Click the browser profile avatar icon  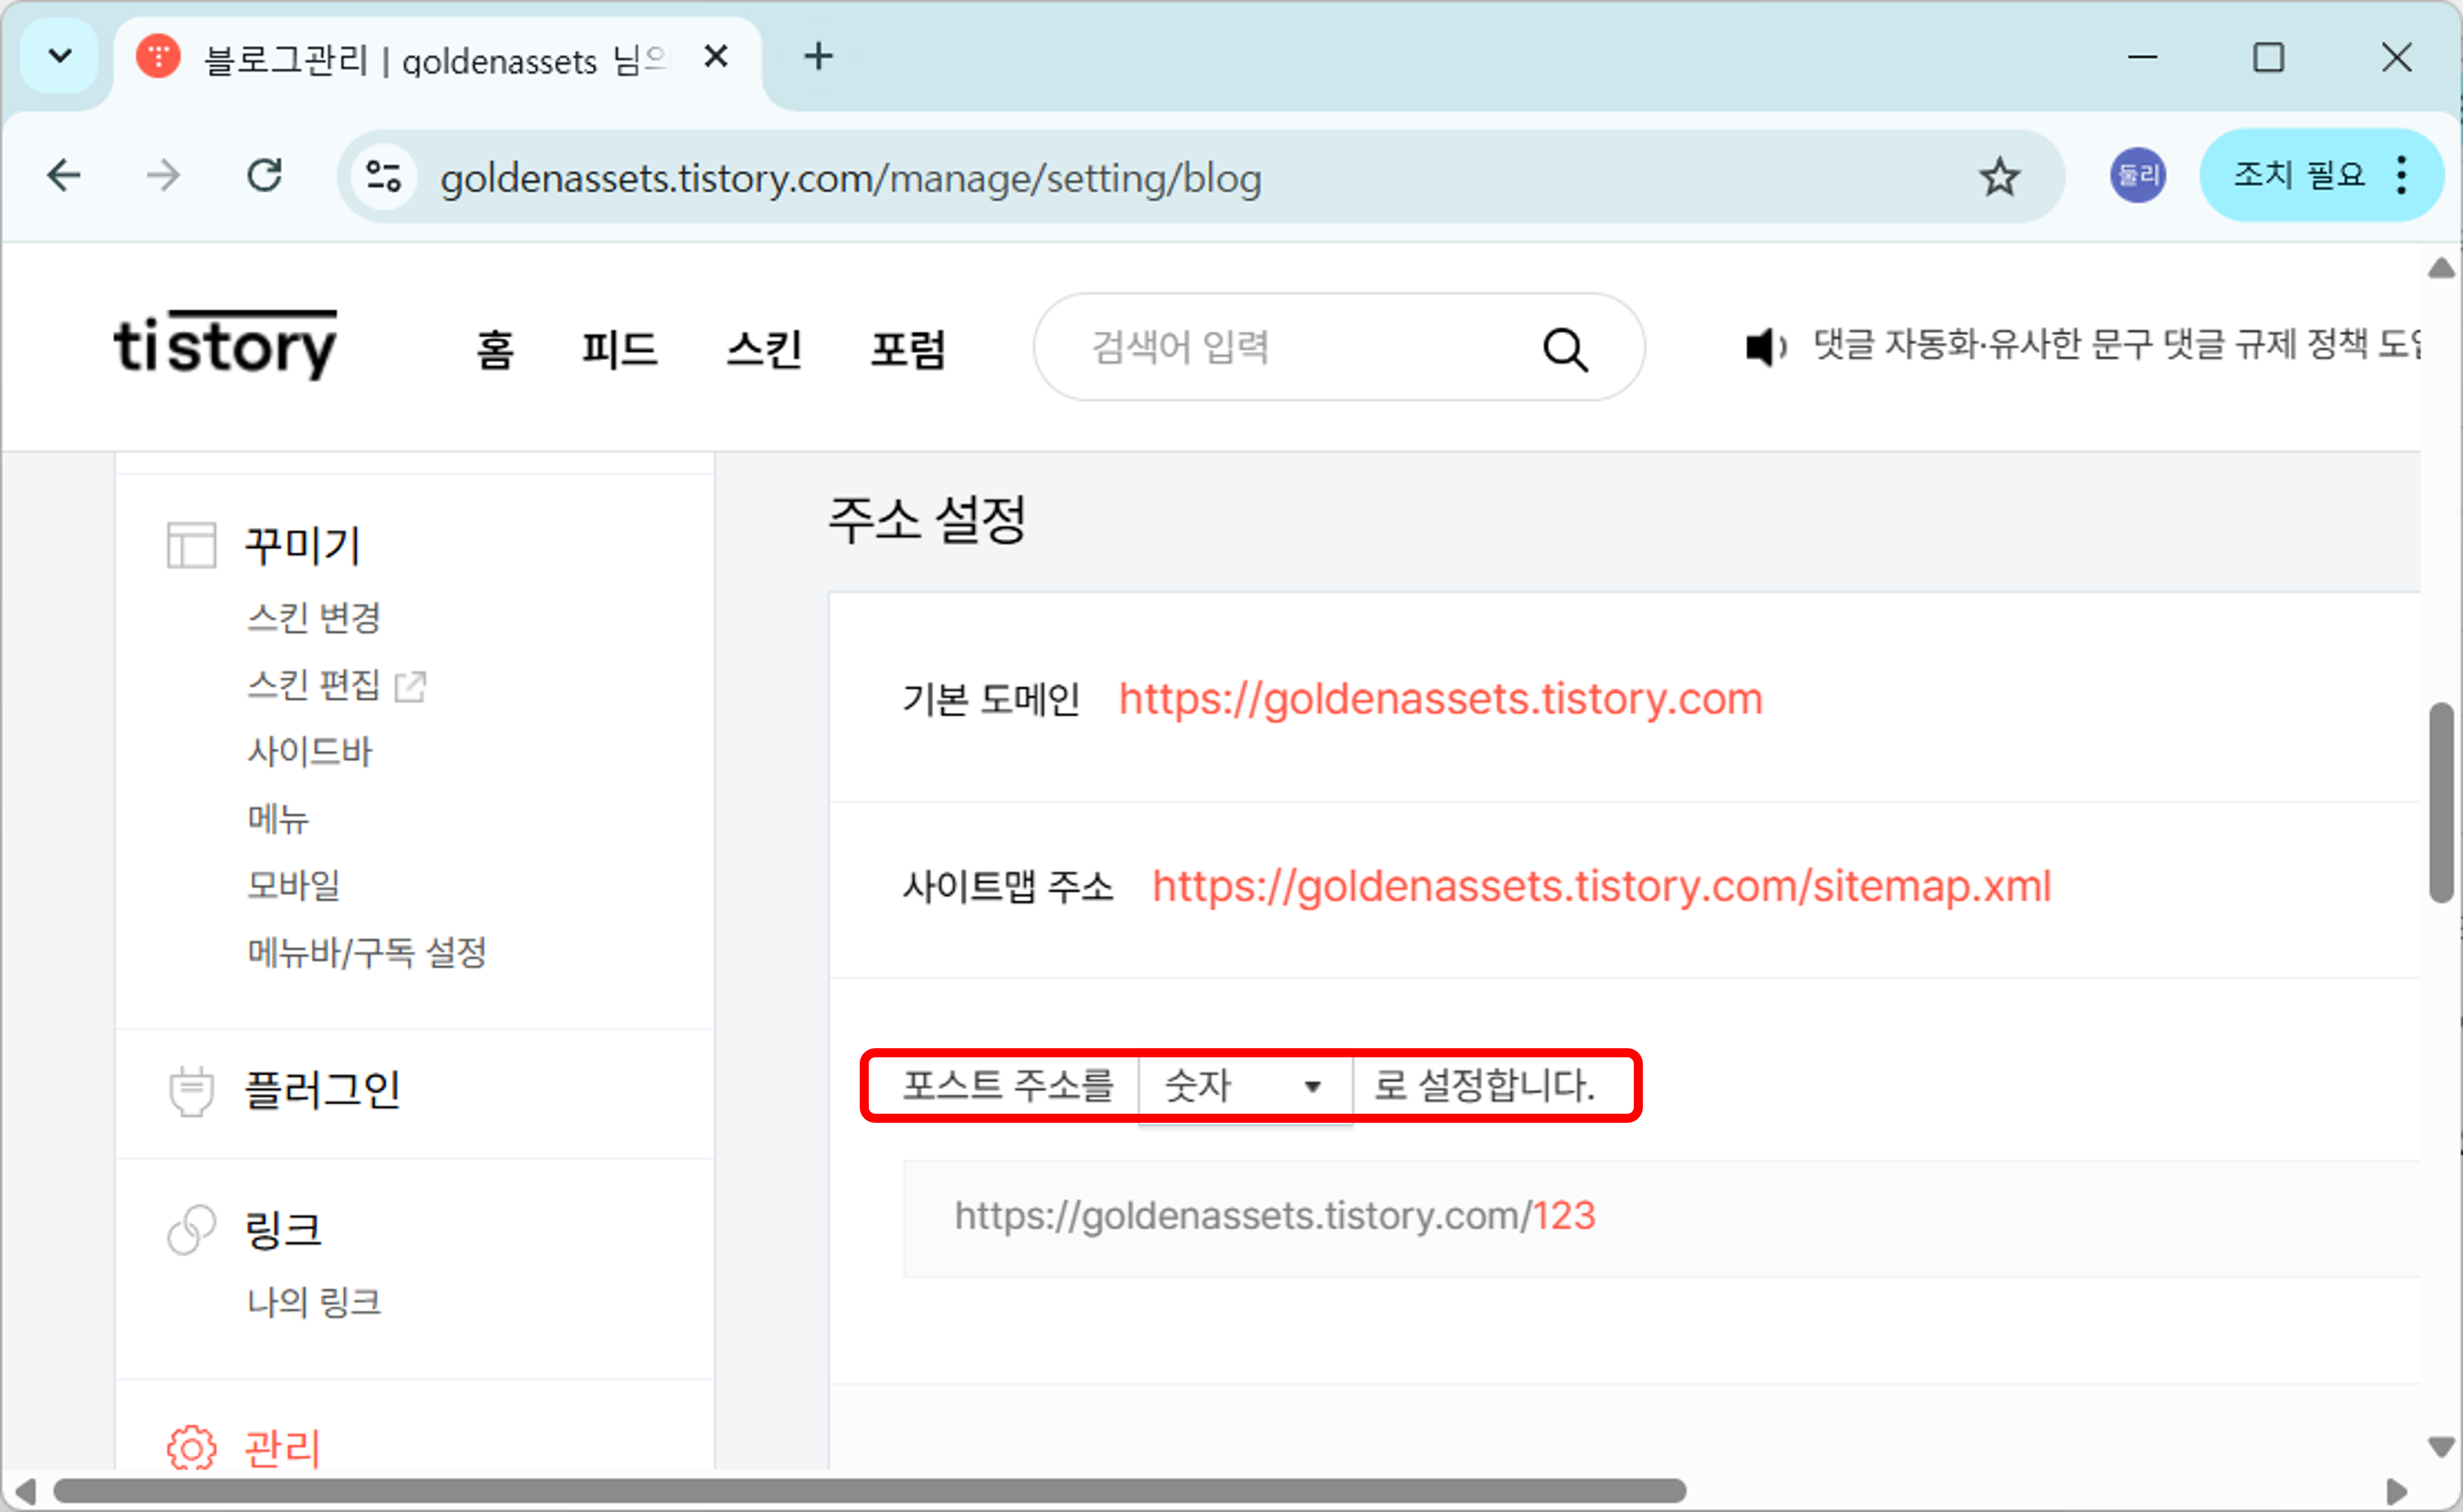(x=2137, y=176)
